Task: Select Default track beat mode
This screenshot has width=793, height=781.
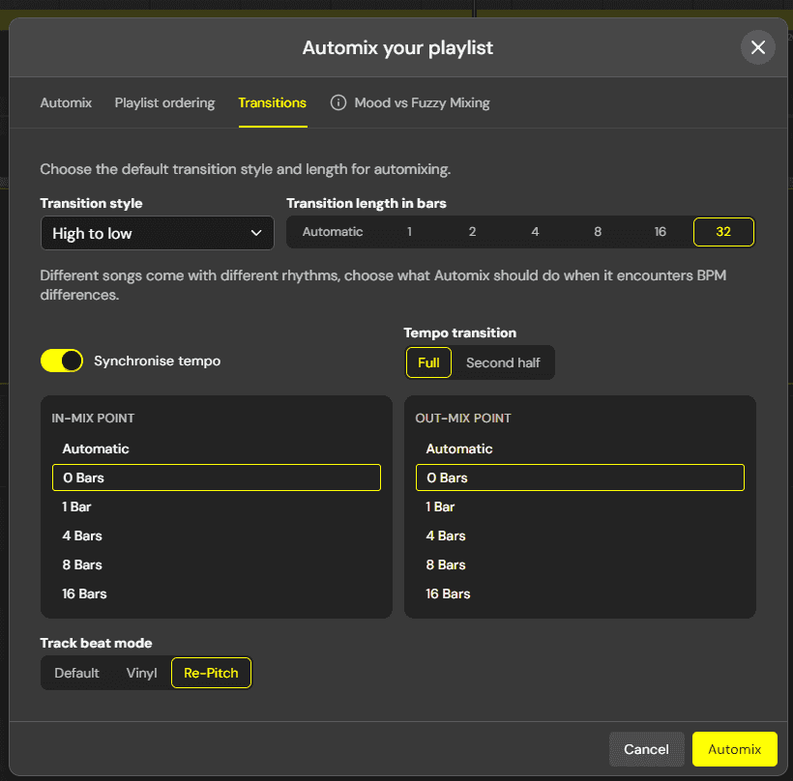Action: tap(76, 673)
